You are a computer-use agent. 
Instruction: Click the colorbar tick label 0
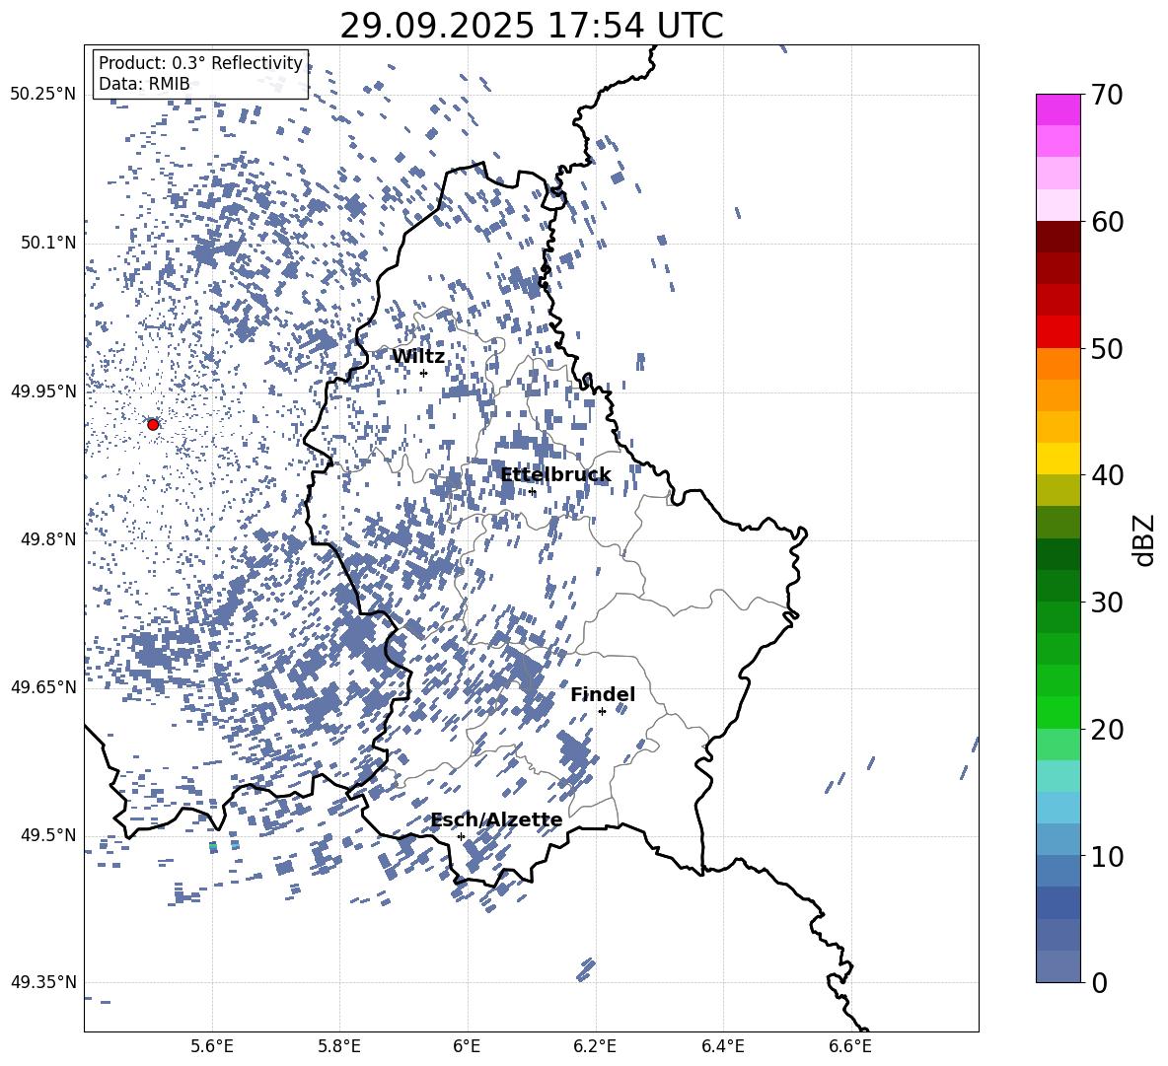[1100, 982]
